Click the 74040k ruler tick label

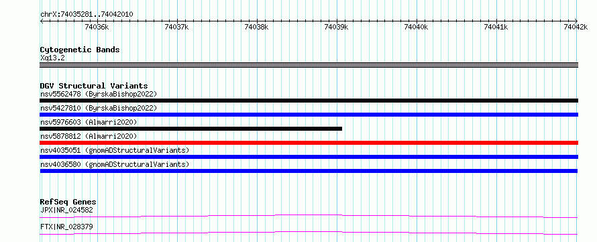tap(417, 27)
